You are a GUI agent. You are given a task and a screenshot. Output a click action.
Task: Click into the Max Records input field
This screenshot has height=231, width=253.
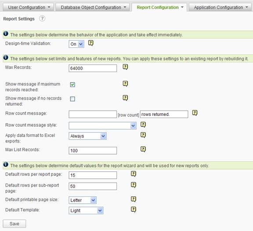click(x=93, y=68)
